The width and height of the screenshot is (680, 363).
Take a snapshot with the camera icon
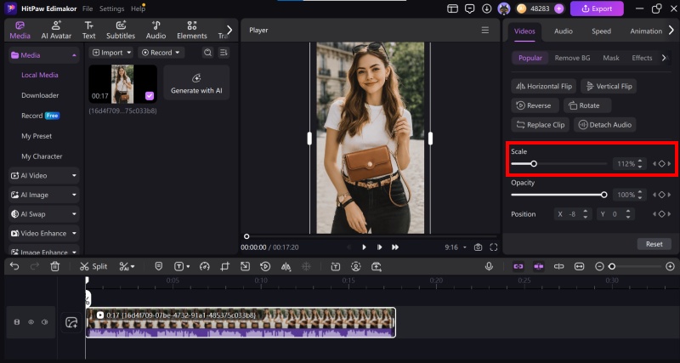pyautogui.click(x=478, y=247)
